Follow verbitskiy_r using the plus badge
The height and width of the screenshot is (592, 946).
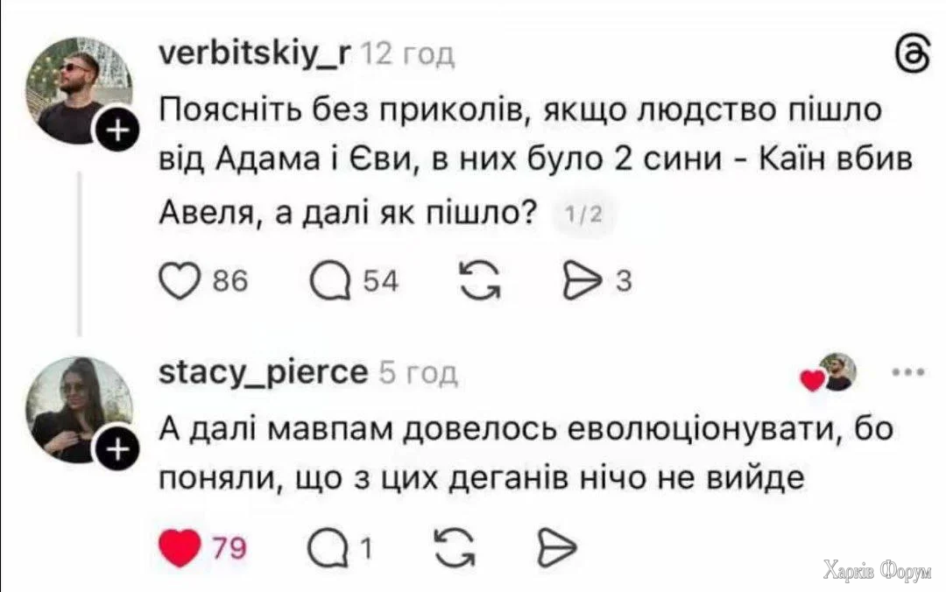click(x=115, y=125)
